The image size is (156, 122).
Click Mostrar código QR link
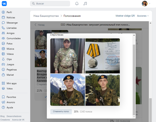125,16
